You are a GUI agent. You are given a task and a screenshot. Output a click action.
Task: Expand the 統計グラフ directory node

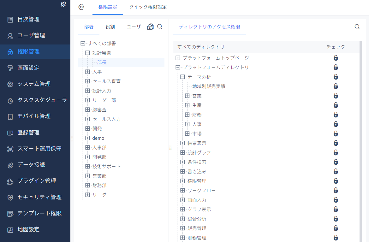point(182,153)
